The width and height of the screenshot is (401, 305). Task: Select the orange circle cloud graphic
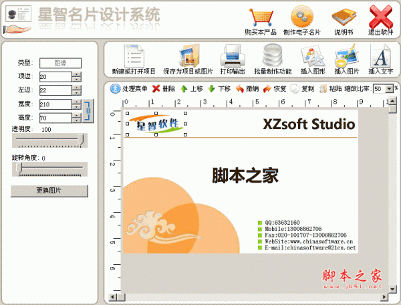181,215
